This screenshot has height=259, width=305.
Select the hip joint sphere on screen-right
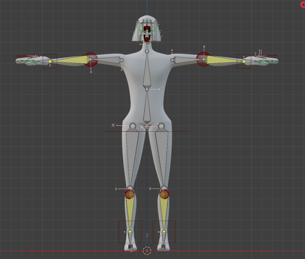tap(161, 126)
